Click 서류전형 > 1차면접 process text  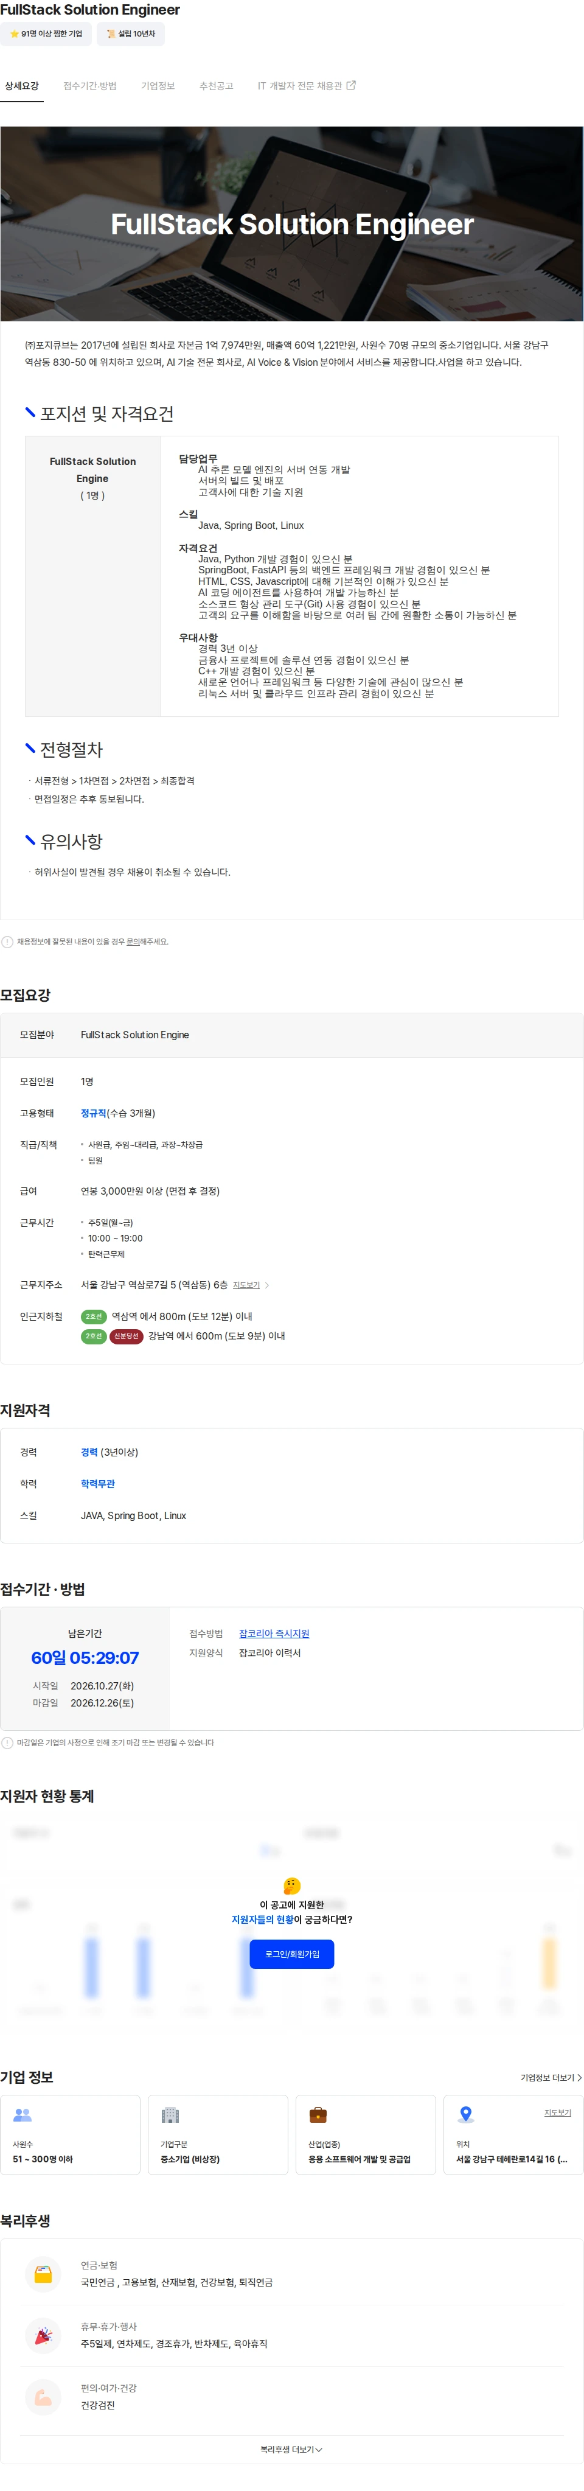[114, 780]
